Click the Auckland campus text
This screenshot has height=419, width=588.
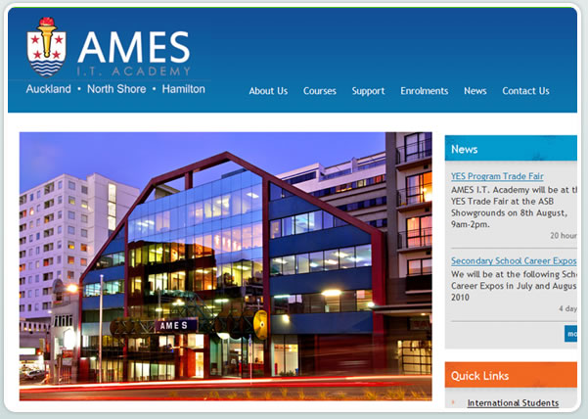[48, 89]
